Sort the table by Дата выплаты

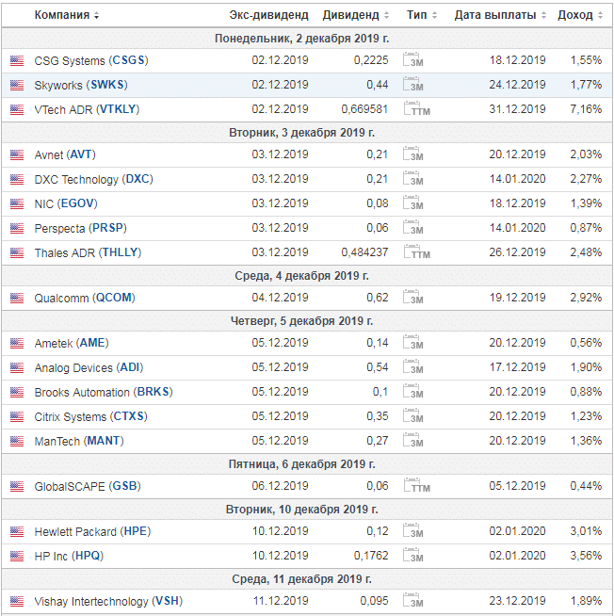(500, 15)
